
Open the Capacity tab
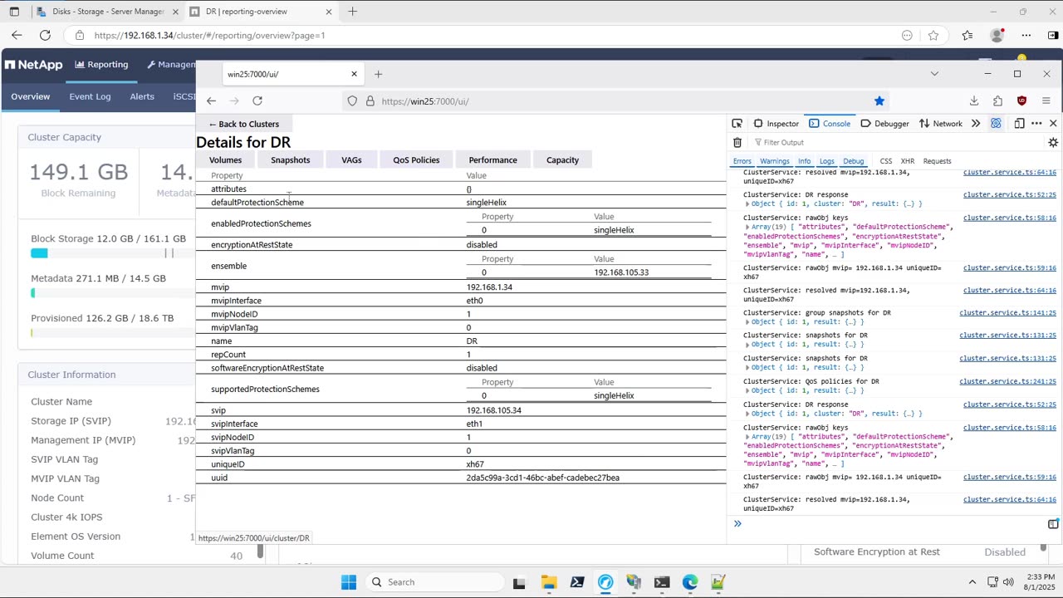[562, 160]
